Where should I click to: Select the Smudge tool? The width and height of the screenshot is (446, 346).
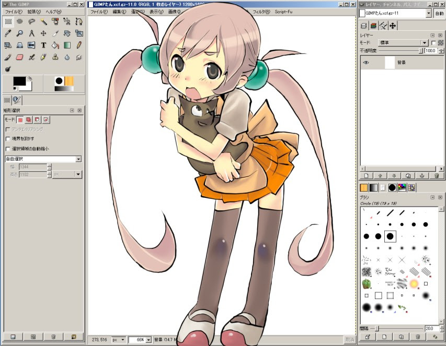click(x=79, y=57)
